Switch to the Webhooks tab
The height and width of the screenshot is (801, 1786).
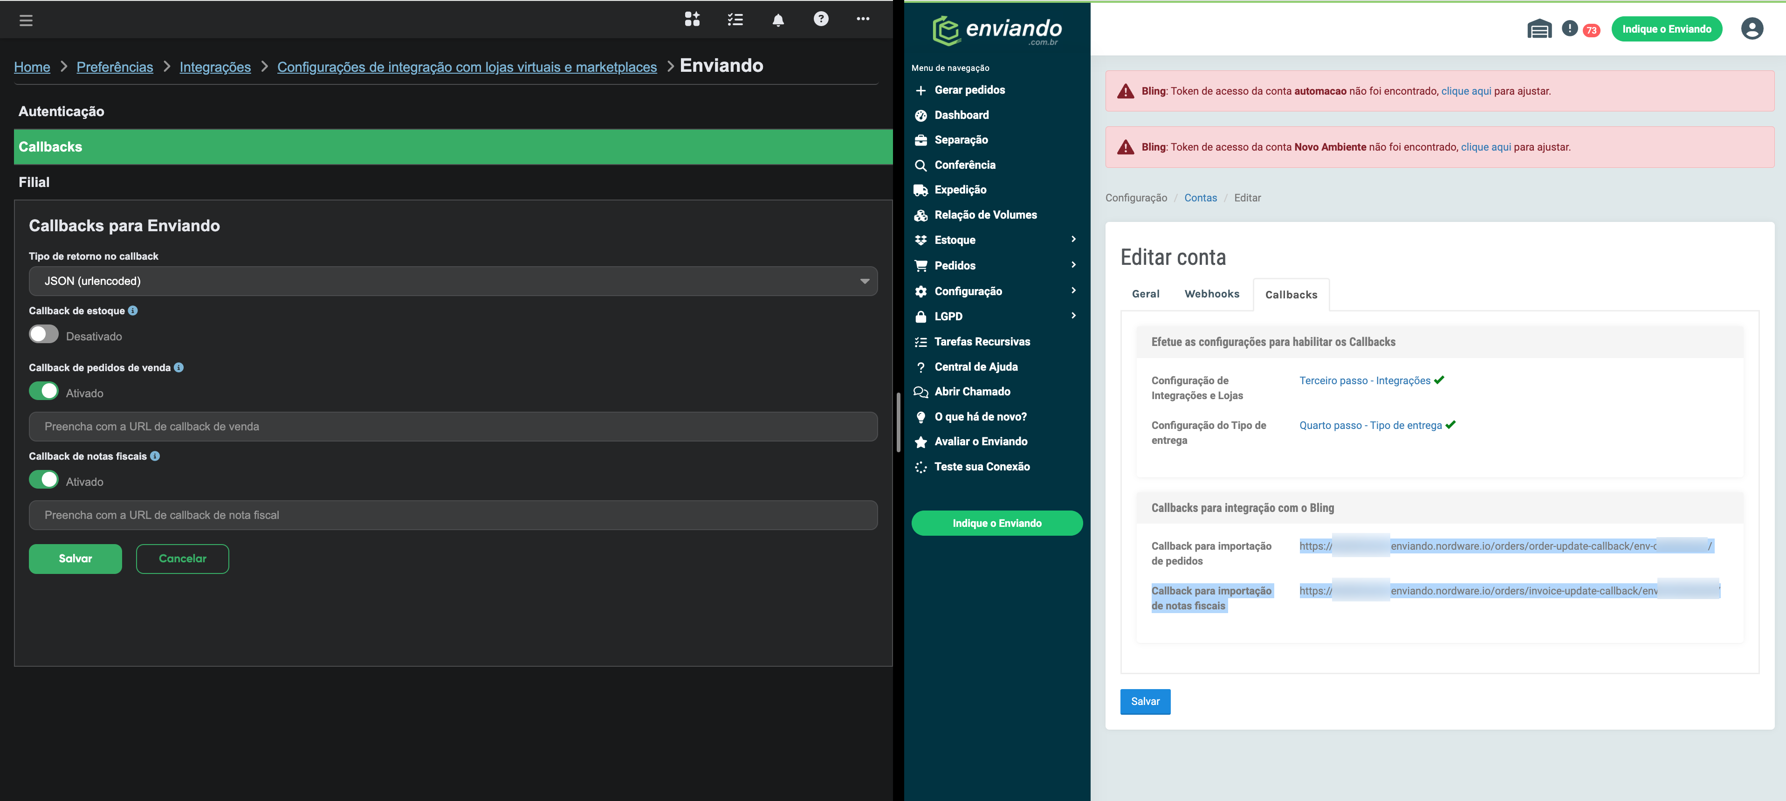pos(1212,294)
